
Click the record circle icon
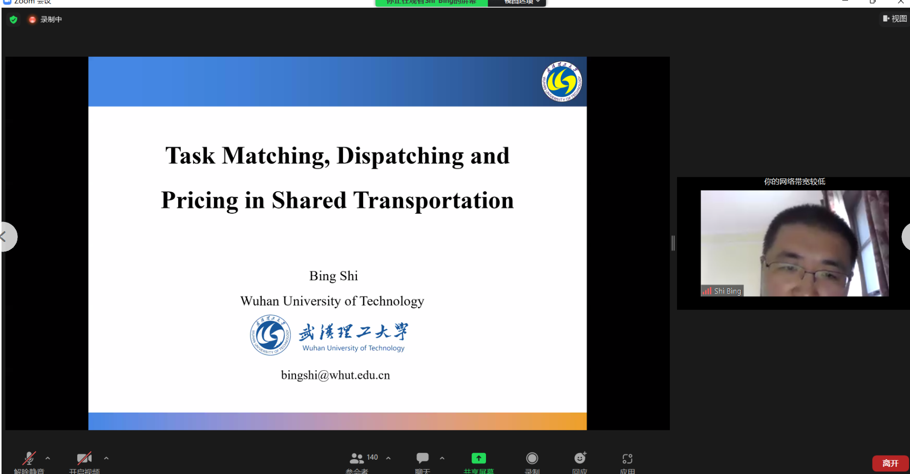[x=532, y=458]
